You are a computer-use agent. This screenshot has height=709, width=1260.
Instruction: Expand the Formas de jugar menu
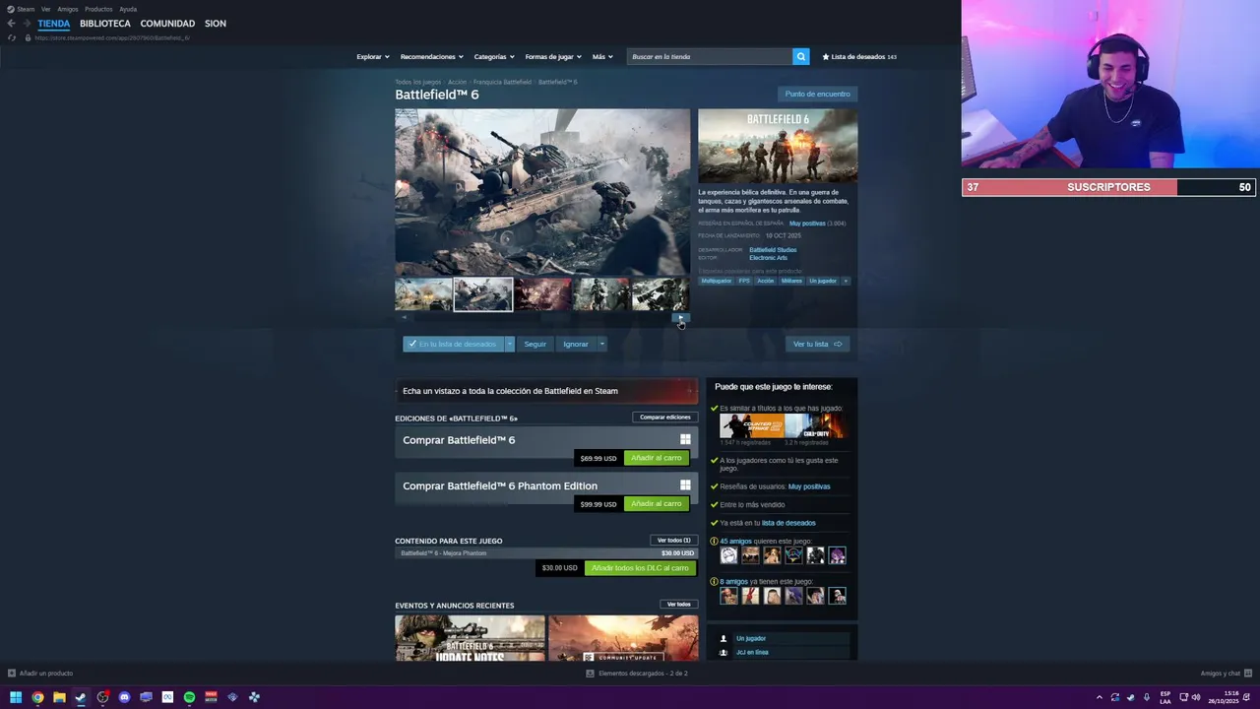tap(553, 57)
